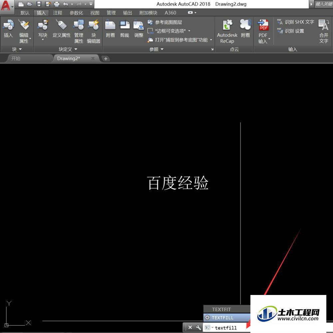The image size is (333, 333).
Task: Click command line customize wrench icon
Action: 198,327
